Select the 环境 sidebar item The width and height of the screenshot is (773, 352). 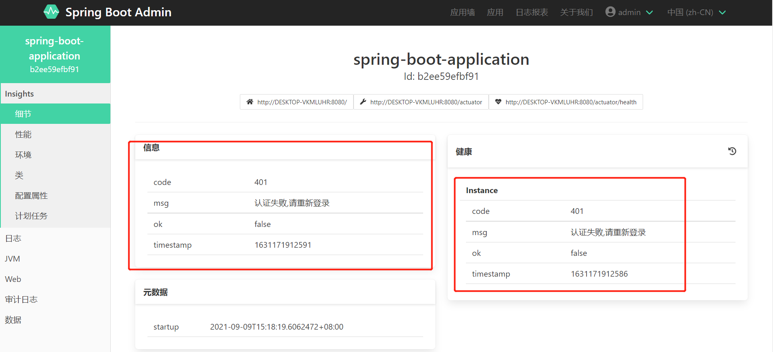point(55,155)
